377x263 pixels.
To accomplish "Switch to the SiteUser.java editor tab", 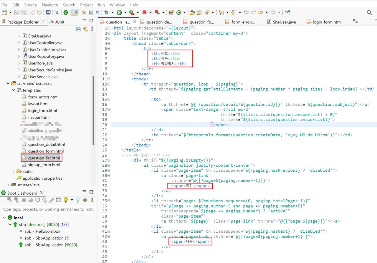I will pyautogui.click(x=281, y=22).
